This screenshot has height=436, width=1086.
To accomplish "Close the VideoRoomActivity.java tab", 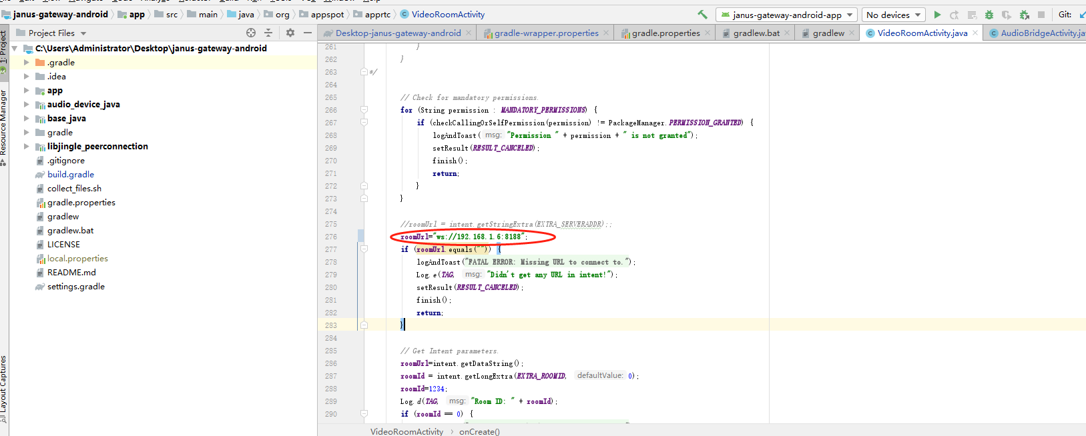I will tap(975, 33).
